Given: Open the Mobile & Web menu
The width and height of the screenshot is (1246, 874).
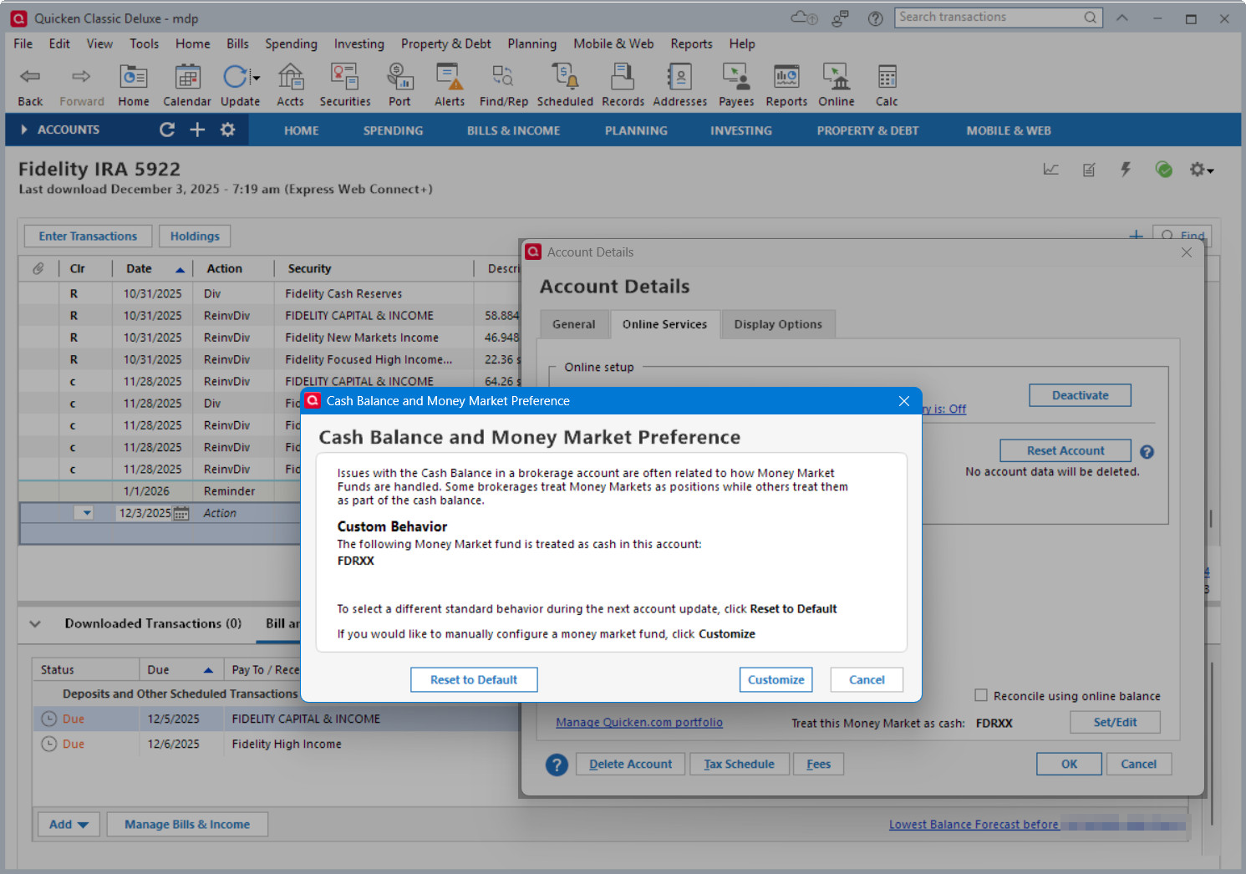Looking at the screenshot, I should point(613,43).
